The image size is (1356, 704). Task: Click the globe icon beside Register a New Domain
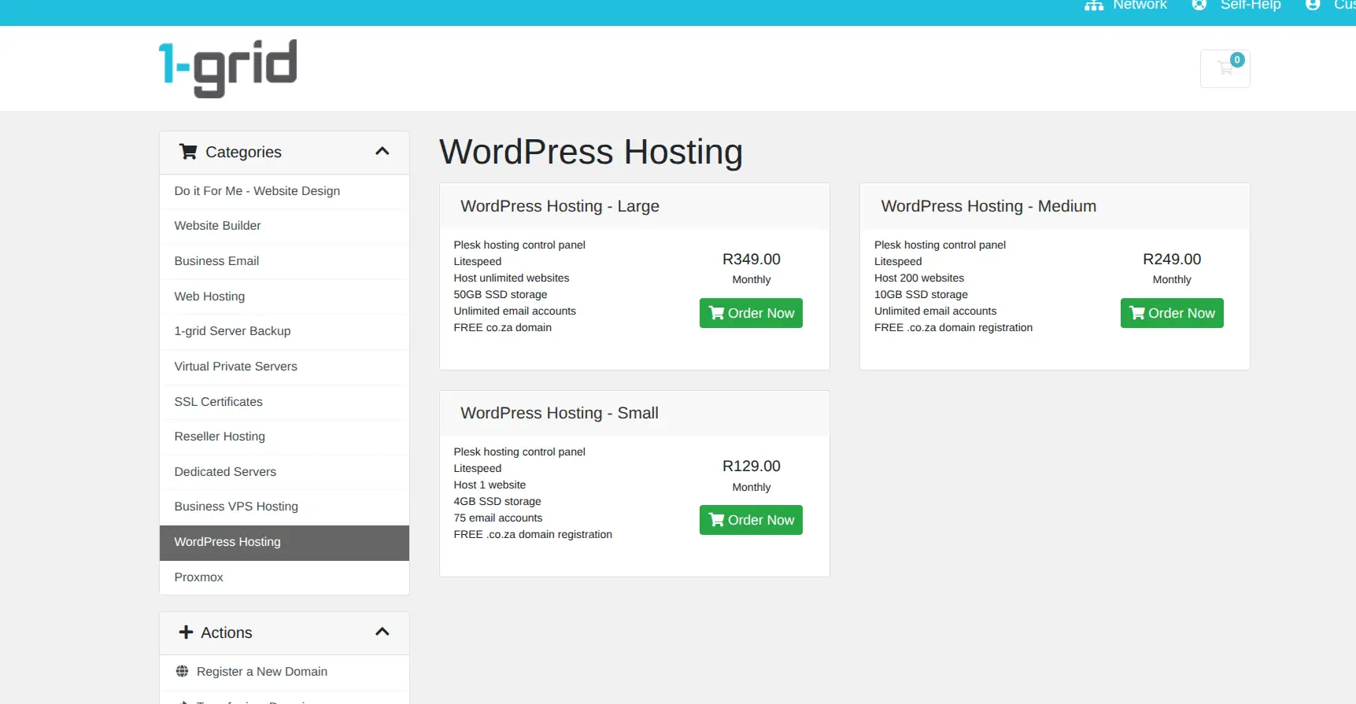(182, 671)
